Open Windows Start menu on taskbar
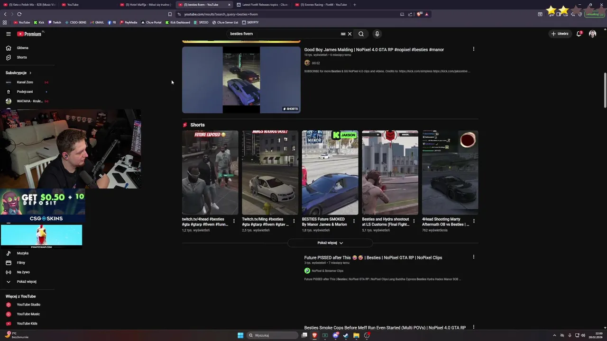 click(240, 335)
